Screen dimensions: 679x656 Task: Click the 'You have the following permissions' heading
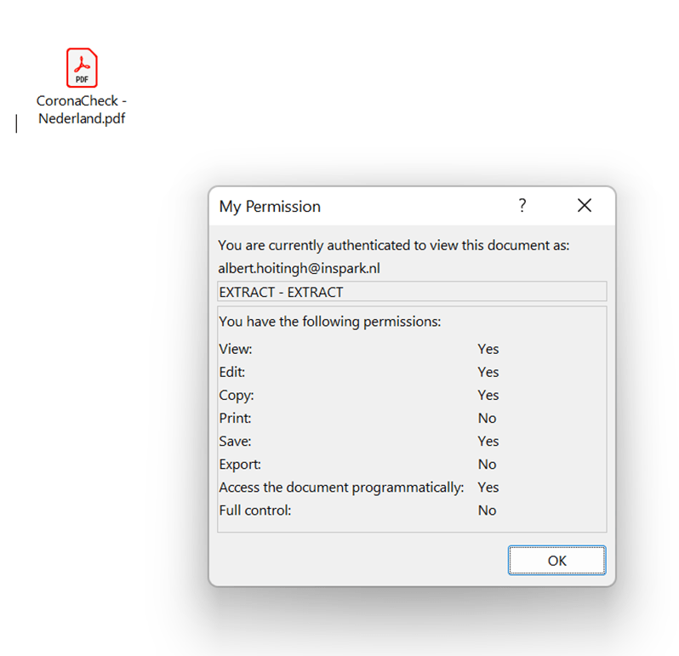pyautogui.click(x=329, y=322)
